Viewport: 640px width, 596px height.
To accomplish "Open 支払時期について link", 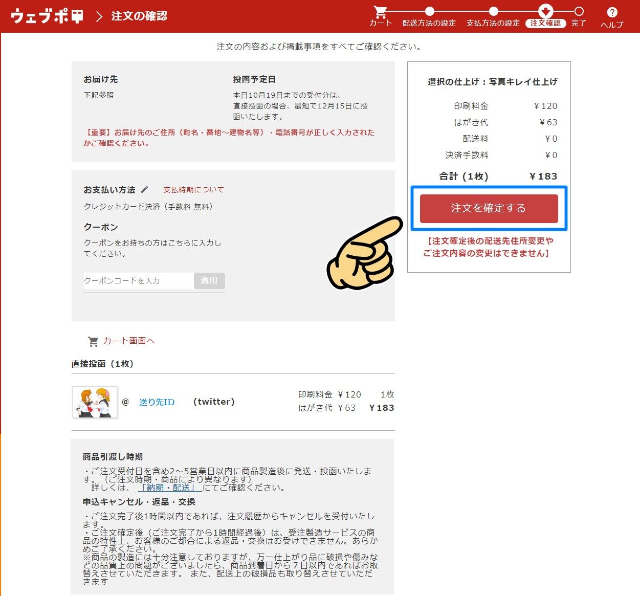I will click(193, 190).
